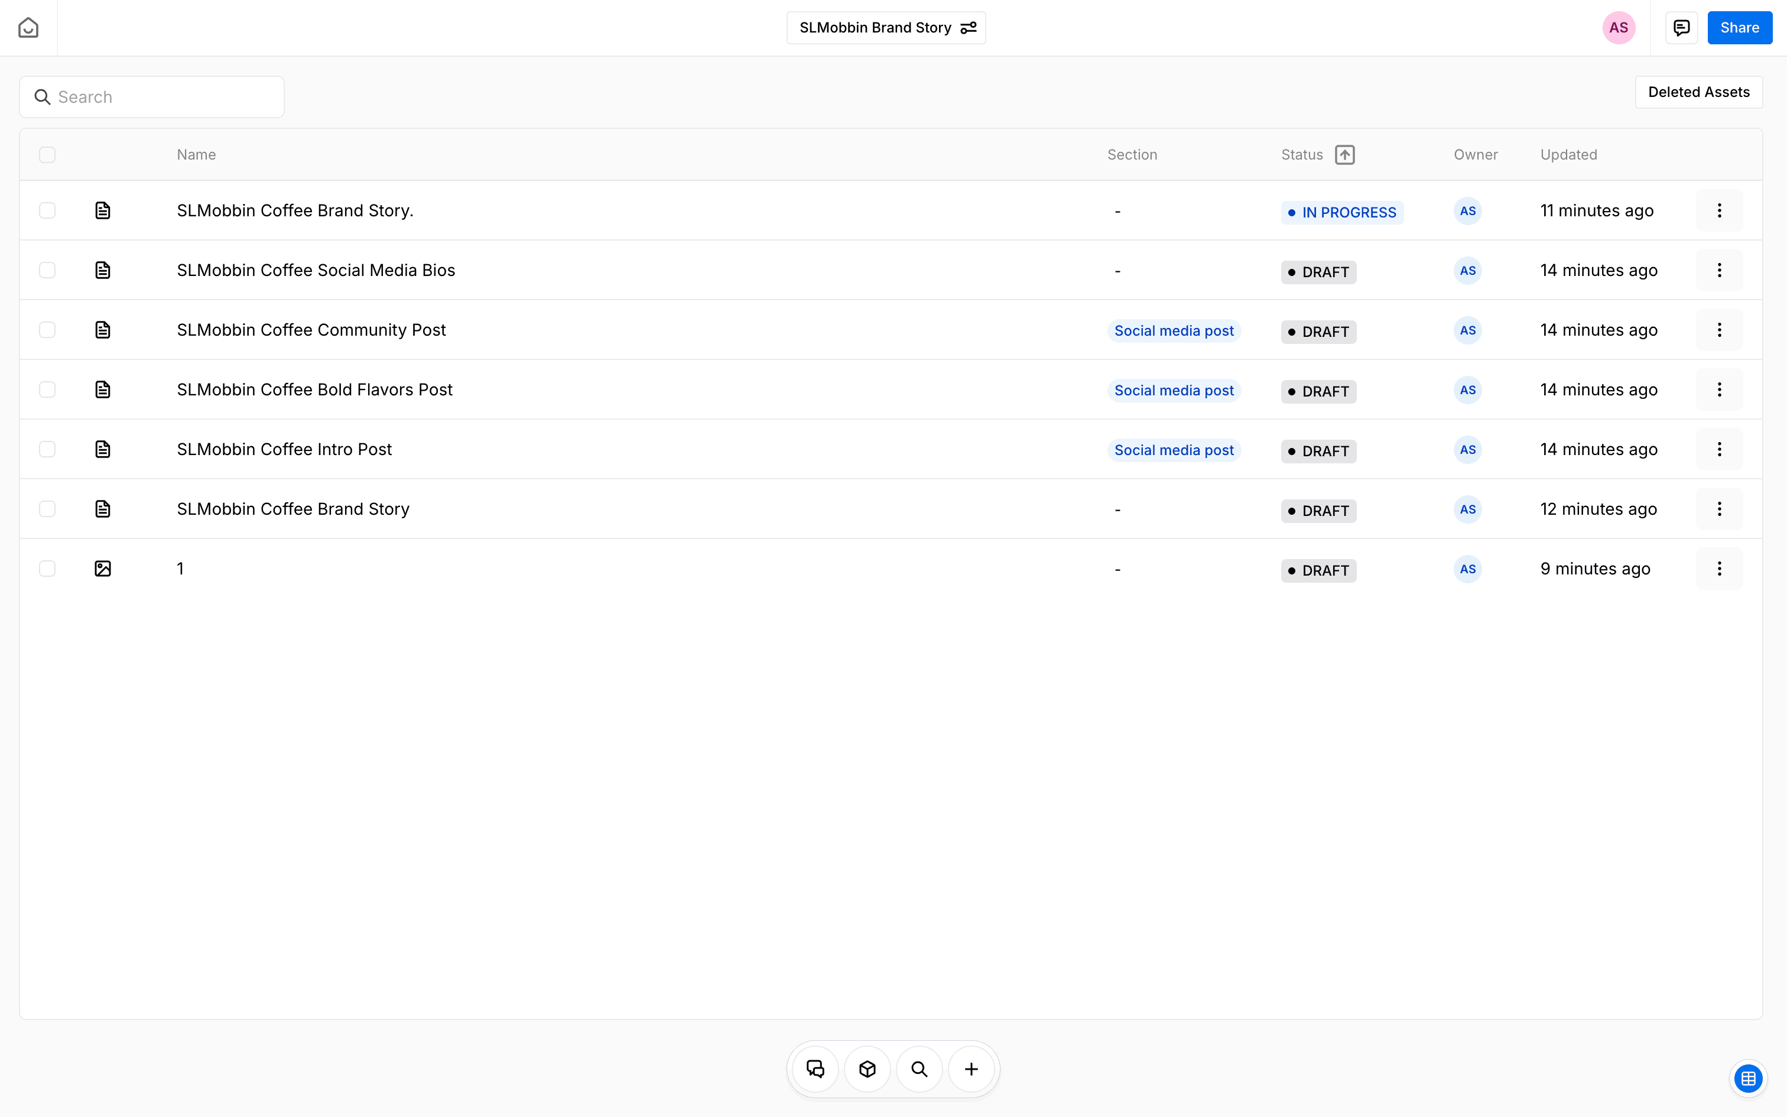
Task: Toggle the select-all checkbox in table header
Action: coord(47,155)
